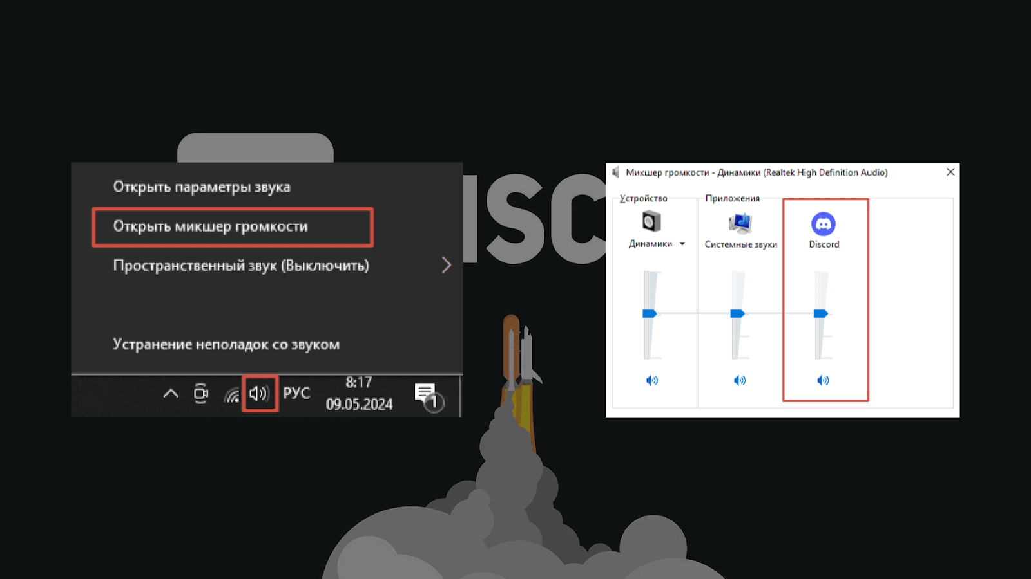The image size is (1031, 579).
Task: Click the volume speaker icon in taskbar
Action: click(260, 393)
